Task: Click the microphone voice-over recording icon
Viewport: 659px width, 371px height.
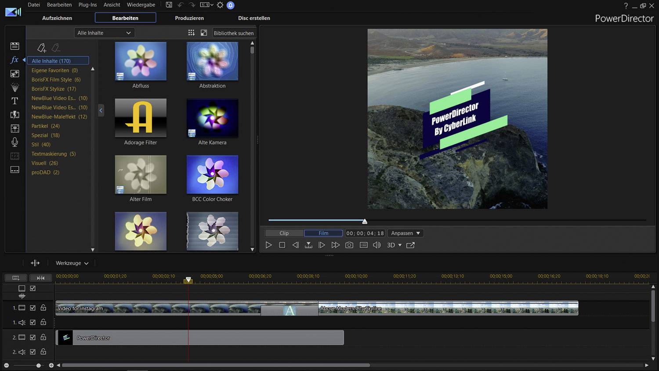Action: [x=14, y=142]
